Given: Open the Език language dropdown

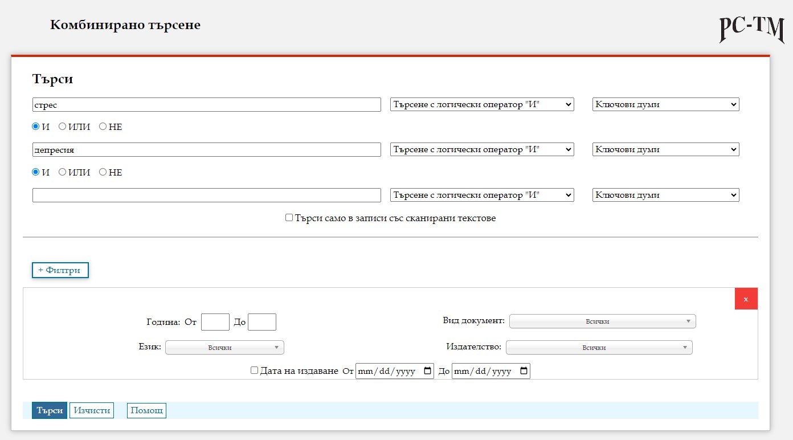Looking at the screenshot, I should [x=224, y=348].
